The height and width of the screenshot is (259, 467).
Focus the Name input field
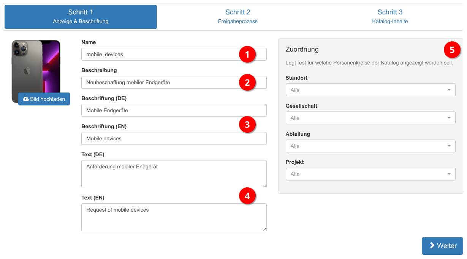click(160, 54)
